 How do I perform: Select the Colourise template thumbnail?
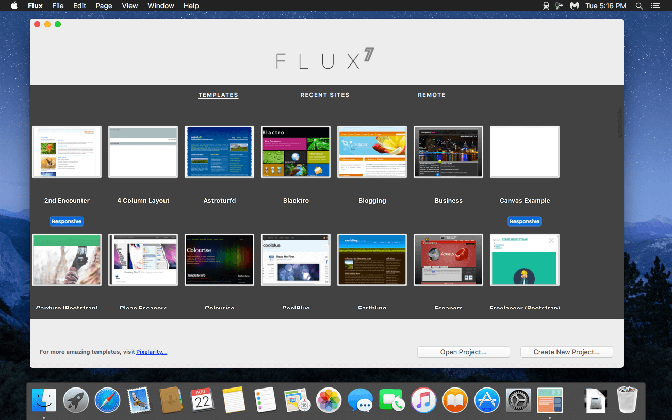220,260
